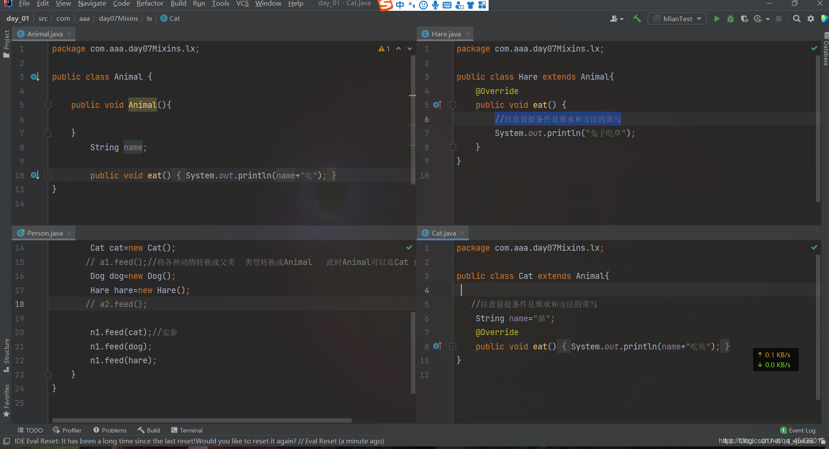Open the File menu
Viewport: 829px width, 449px height.
tap(24, 3)
